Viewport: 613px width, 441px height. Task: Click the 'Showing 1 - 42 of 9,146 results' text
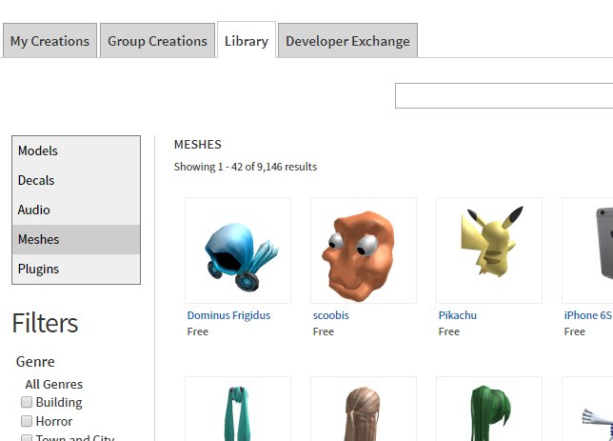(x=246, y=167)
